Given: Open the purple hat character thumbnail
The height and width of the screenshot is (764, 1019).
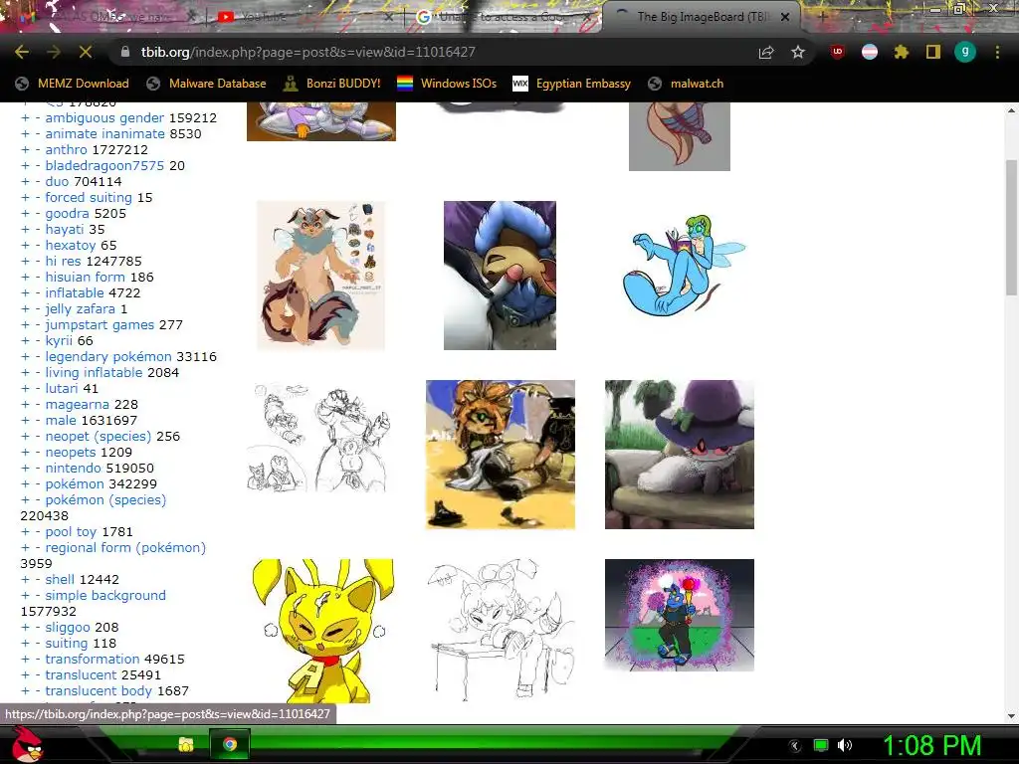Looking at the screenshot, I should pyautogui.click(x=679, y=454).
